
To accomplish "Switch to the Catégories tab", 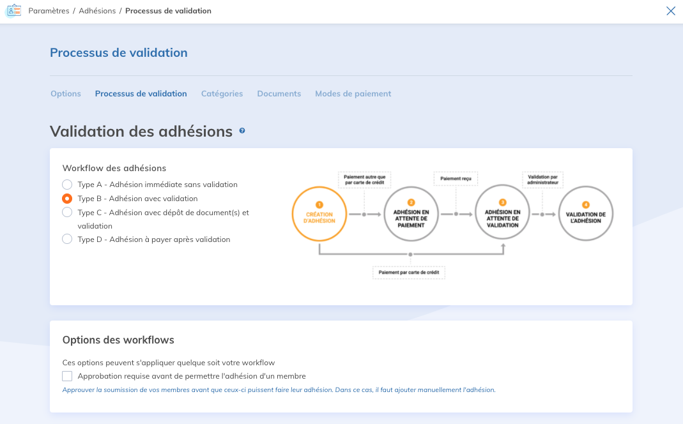I will (222, 94).
